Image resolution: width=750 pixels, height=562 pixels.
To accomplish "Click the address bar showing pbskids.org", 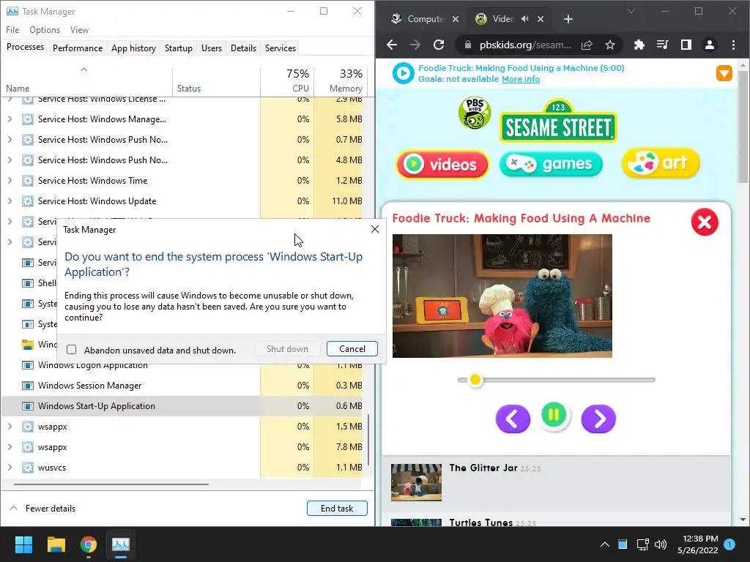I will tap(524, 45).
